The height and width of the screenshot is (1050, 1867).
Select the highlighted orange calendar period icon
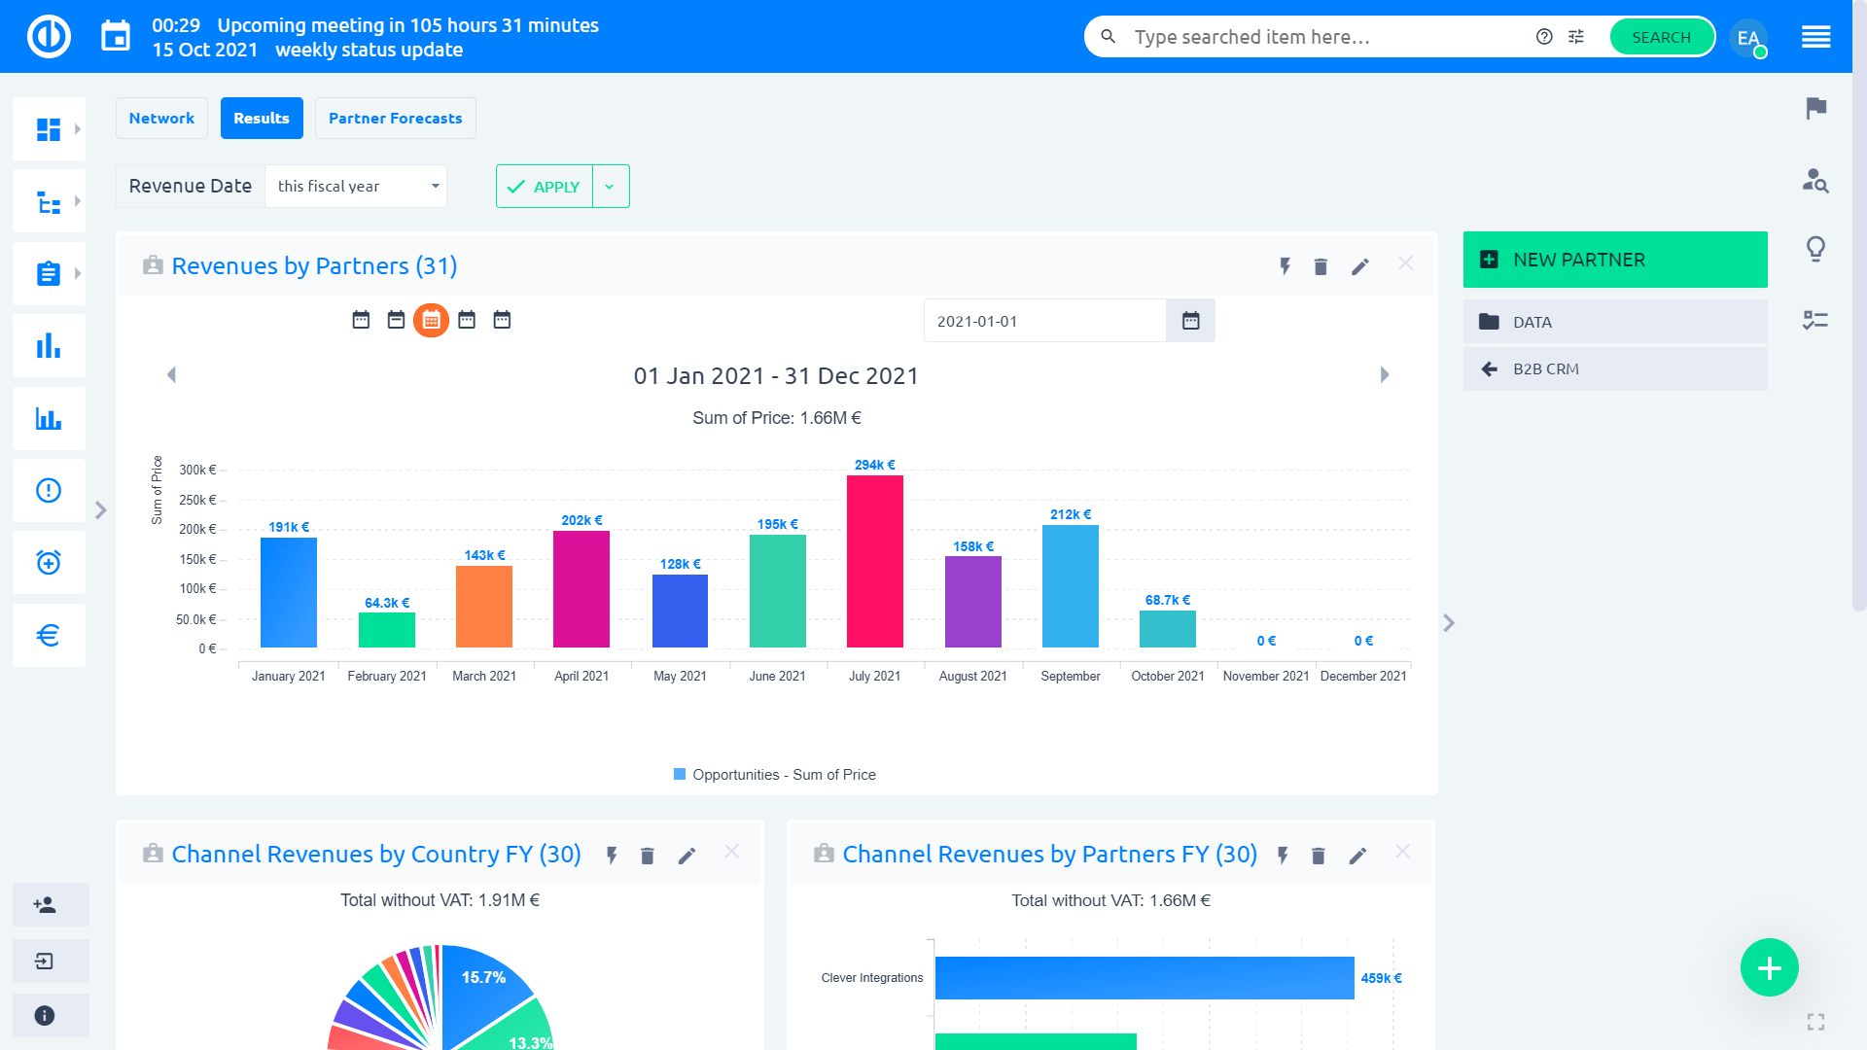(431, 320)
